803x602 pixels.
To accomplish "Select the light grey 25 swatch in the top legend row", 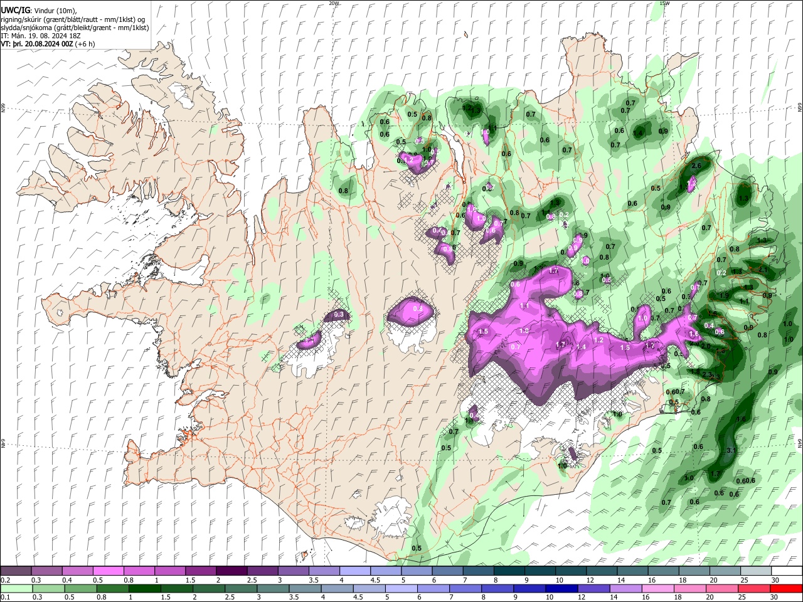I will click(x=756, y=571).
